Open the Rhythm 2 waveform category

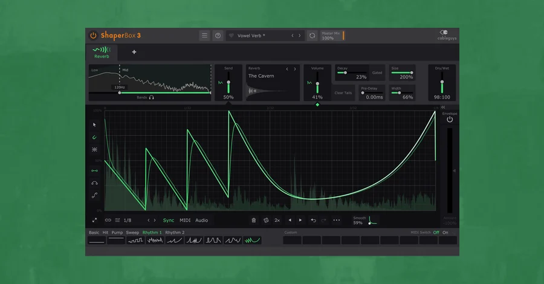click(175, 232)
